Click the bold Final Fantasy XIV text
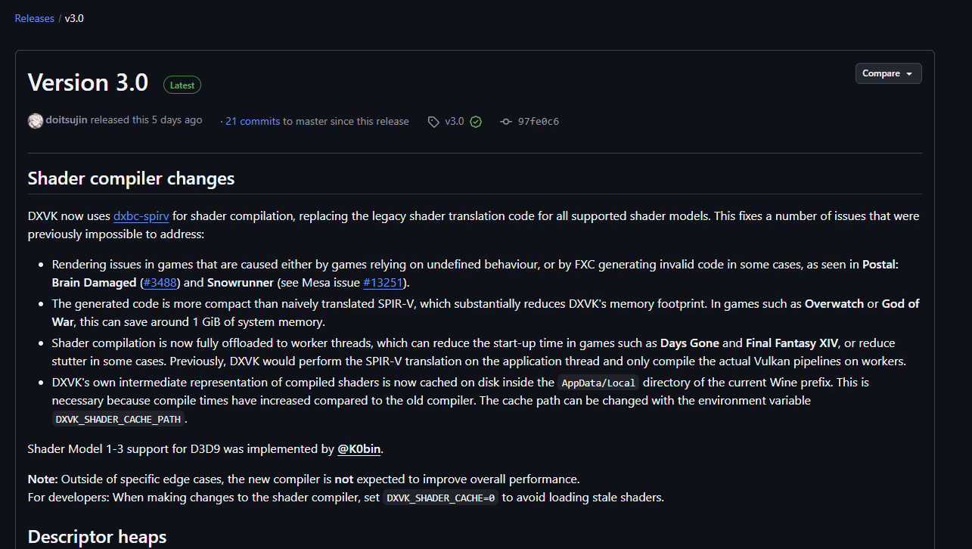 792,343
